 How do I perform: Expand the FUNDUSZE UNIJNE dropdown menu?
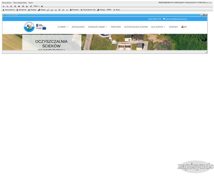(x=98, y=27)
